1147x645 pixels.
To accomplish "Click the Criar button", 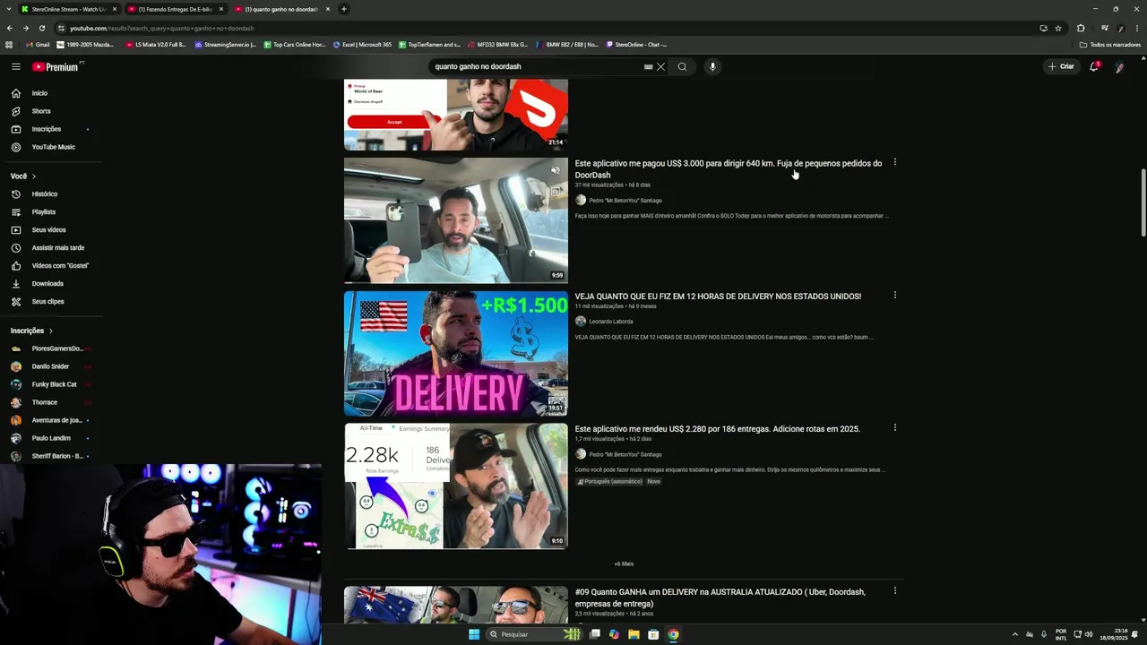I will pyautogui.click(x=1061, y=66).
